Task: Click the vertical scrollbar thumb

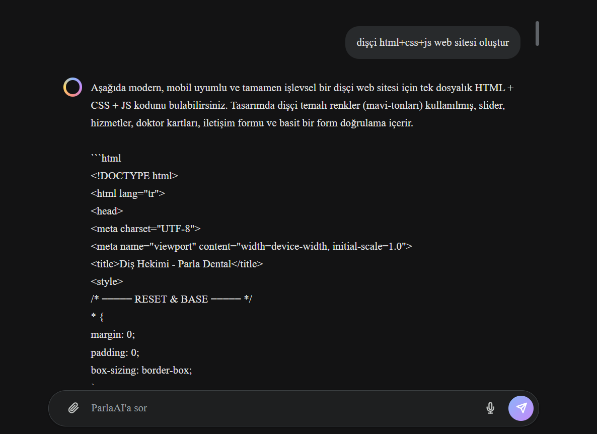Action: tap(537, 34)
